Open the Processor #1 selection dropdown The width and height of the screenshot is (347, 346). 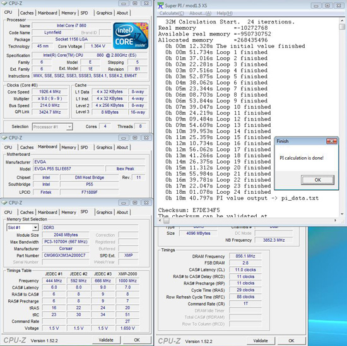[x=69, y=127]
